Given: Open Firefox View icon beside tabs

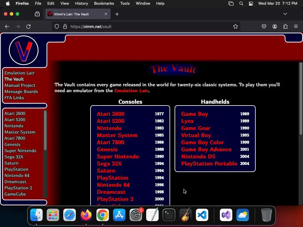Looking at the screenshot, I should [x=37, y=14].
